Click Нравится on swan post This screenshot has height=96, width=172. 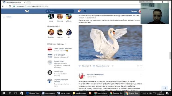[x=85, y=66]
